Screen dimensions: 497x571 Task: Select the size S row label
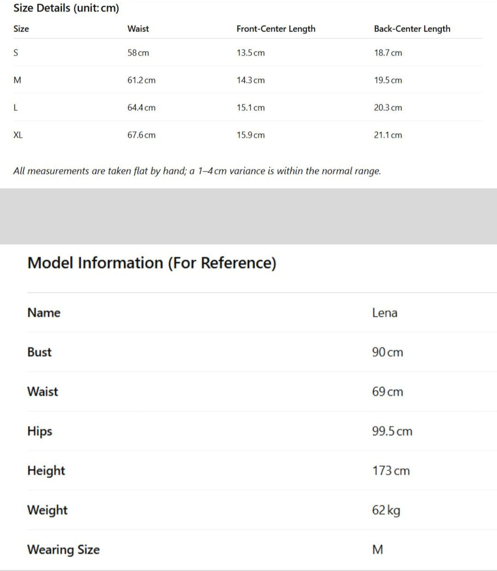[16, 53]
